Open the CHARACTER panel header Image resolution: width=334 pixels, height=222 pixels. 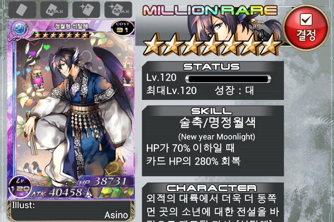pyautogui.click(x=212, y=188)
